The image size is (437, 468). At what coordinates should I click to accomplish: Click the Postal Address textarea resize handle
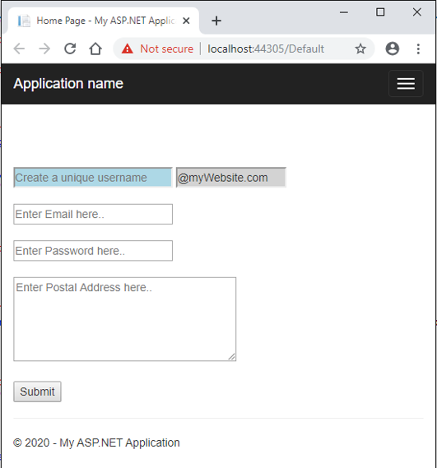[232, 357]
